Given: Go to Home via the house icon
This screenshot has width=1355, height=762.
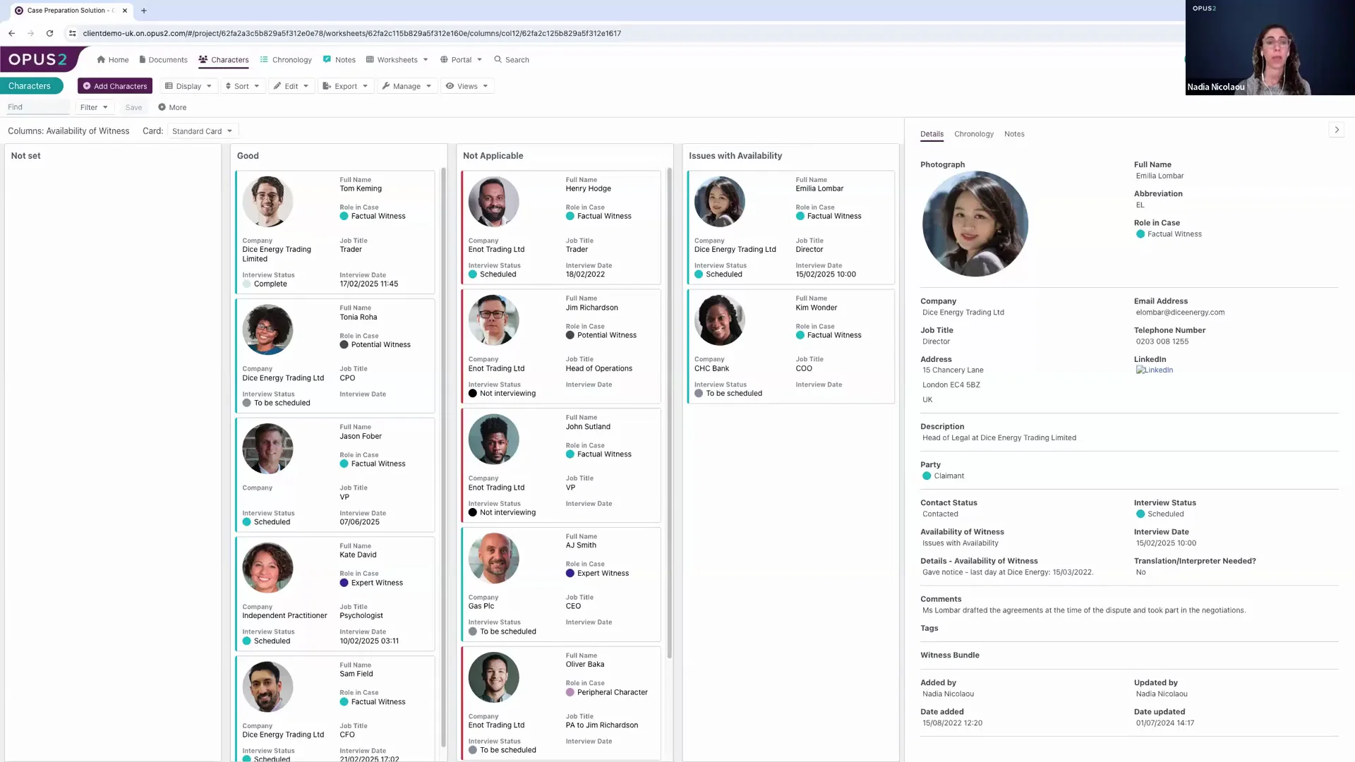Looking at the screenshot, I should [101, 60].
